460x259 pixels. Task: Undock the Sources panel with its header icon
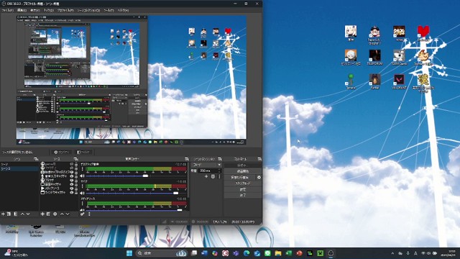pyautogui.click(x=75, y=159)
